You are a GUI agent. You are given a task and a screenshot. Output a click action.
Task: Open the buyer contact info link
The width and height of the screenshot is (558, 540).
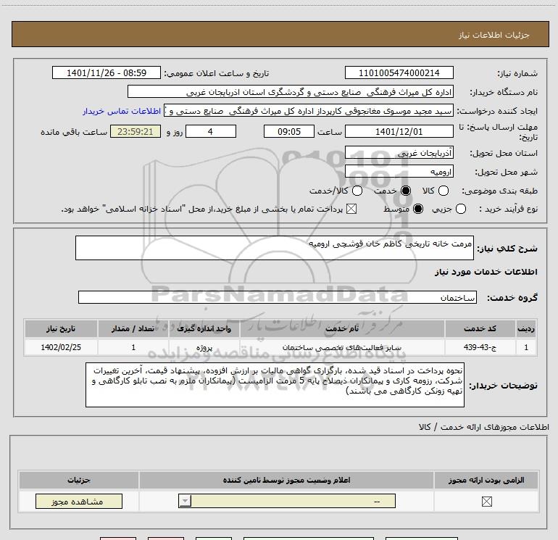tap(122, 111)
